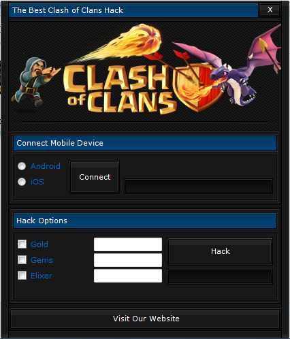This screenshot has width=290, height=339.
Task: Click the Connect button
Action: (x=95, y=177)
